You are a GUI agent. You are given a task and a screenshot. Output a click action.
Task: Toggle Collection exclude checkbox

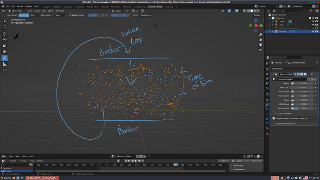coord(310,18)
